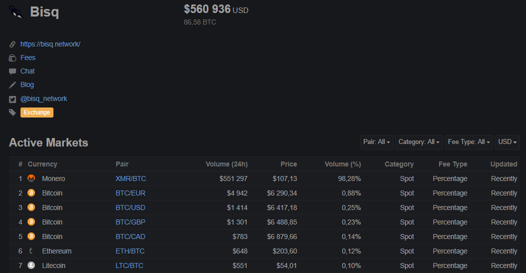The width and height of the screenshot is (526, 273).
Task: Expand the Category: All dropdown
Action: pos(419,142)
